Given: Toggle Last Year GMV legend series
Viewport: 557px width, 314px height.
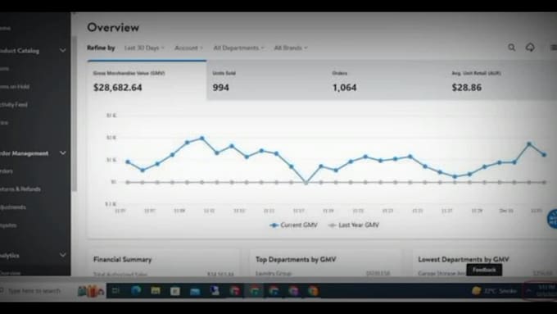Looking at the screenshot, I should [354, 225].
